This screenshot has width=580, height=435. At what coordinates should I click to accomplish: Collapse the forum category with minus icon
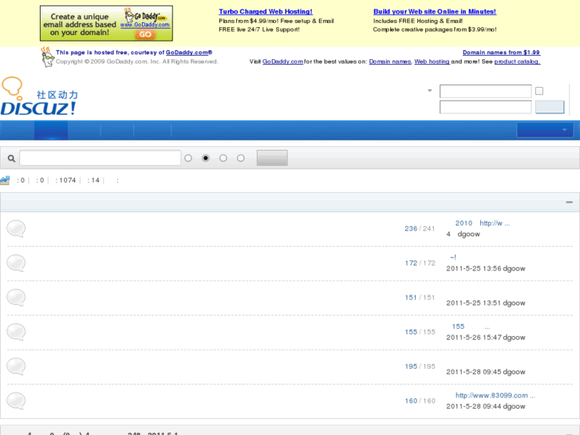570,202
